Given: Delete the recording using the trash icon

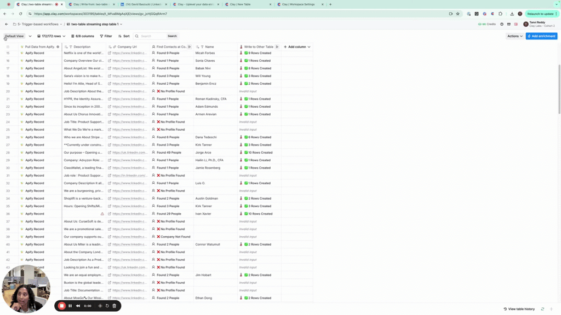Looking at the screenshot, I should click(x=114, y=306).
